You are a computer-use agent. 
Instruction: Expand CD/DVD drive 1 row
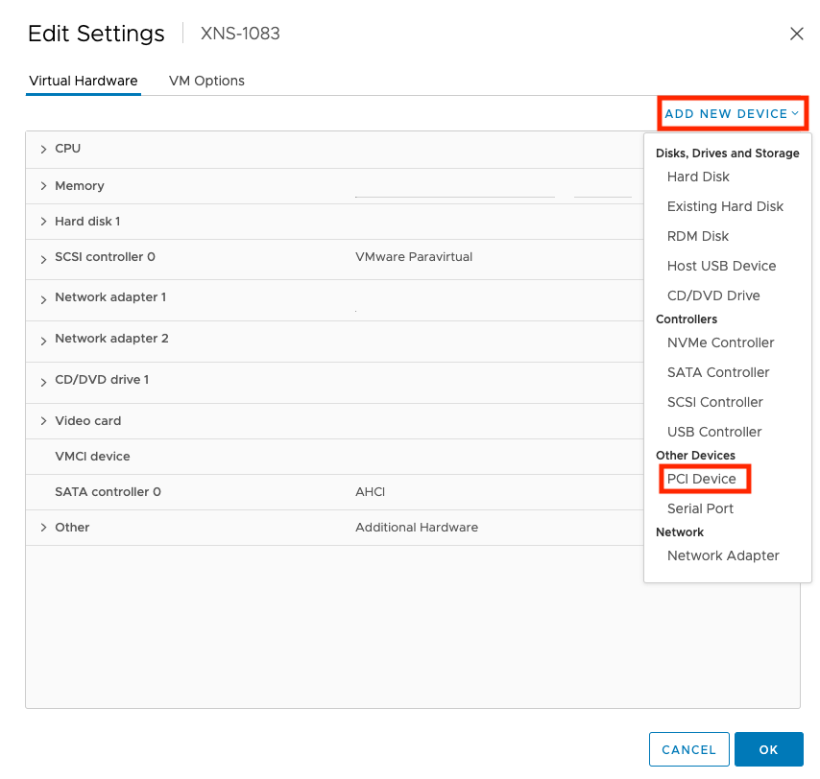tap(43, 381)
